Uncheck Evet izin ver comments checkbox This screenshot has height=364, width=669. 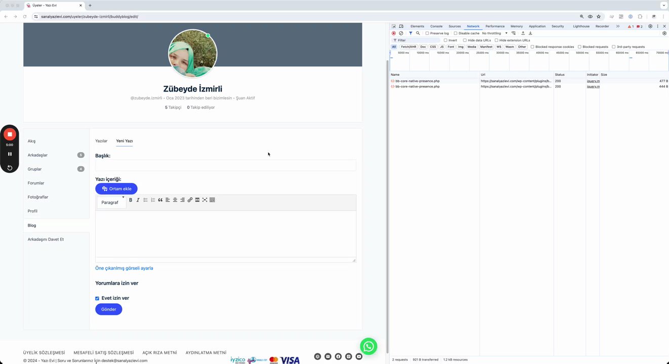(x=97, y=298)
